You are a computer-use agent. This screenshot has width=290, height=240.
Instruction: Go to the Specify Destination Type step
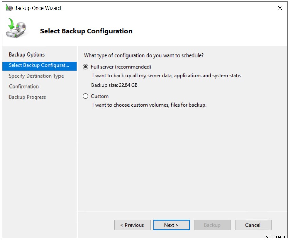coord(35,76)
